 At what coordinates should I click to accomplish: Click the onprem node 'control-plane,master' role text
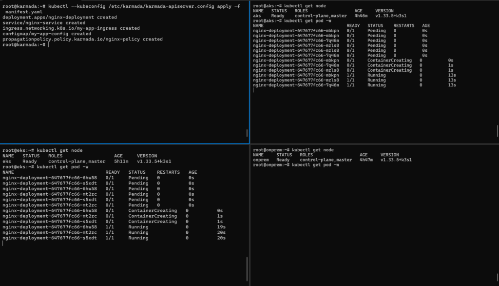[x=326, y=160]
